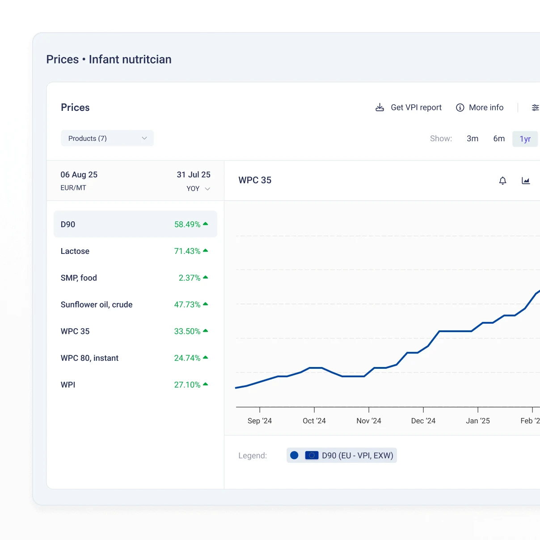Click the Jan '25 axis label

point(478,421)
